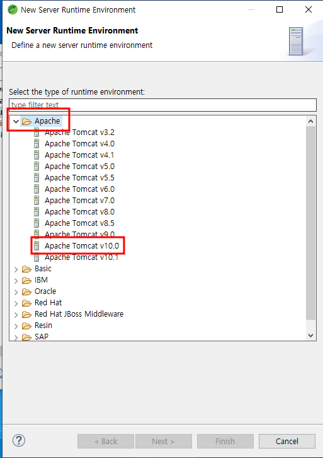Click the Next > button
Image resolution: width=323 pixels, height=458 pixels.
tap(164, 441)
